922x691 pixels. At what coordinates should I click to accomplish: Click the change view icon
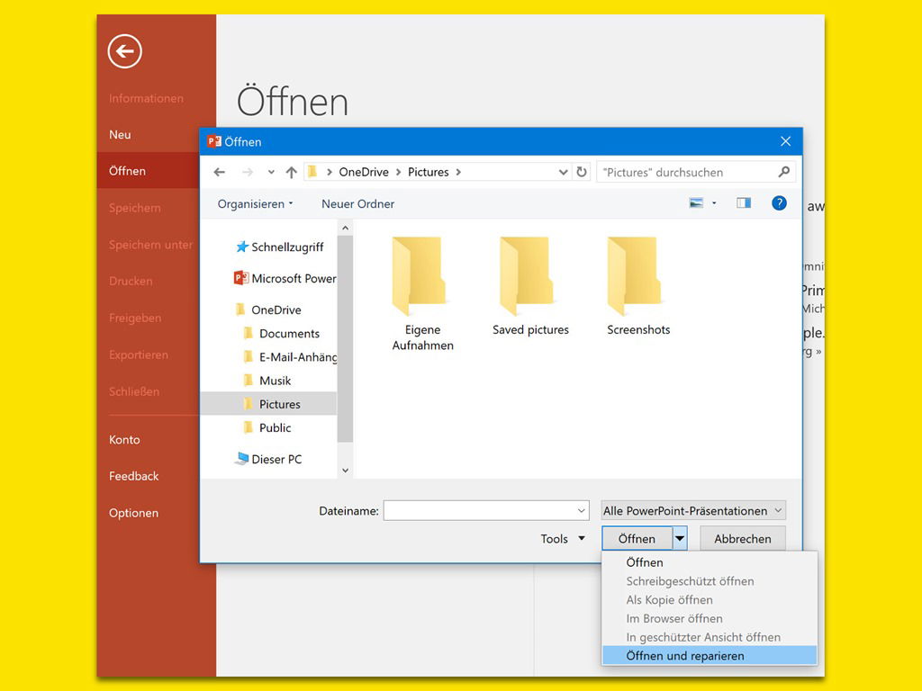click(x=696, y=203)
